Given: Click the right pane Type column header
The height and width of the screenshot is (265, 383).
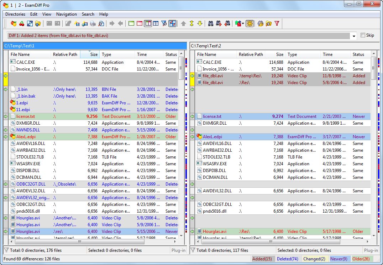Looking at the screenshot, I should coord(303,54).
